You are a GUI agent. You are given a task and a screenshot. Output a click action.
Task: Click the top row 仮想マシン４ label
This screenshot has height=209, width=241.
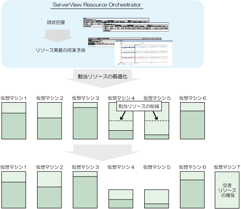coord(121,98)
